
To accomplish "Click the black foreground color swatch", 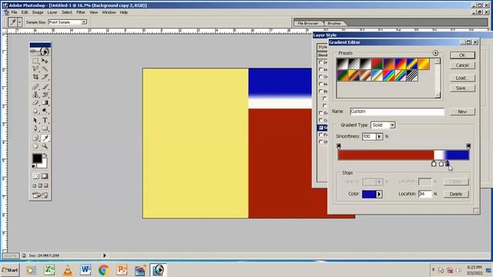I will pos(37,158).
